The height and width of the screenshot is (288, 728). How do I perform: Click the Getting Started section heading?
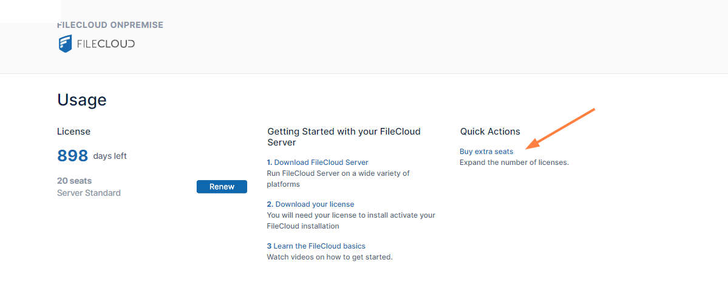pos(344,136)
